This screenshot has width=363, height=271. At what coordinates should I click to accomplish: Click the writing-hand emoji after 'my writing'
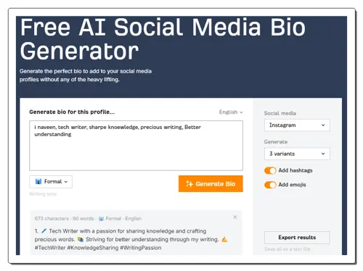(x=224, y=239)
